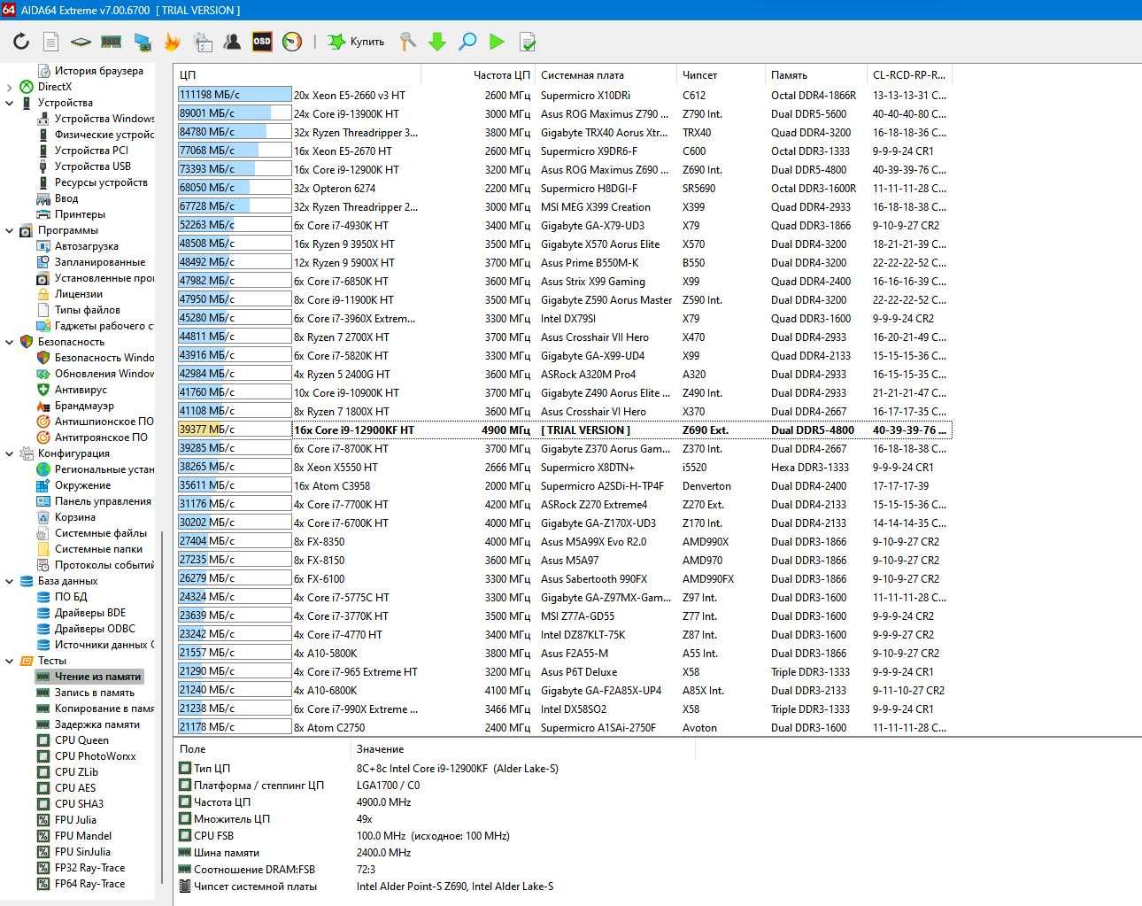Collapse the Тесты tree node
The height and width of the screenshot is (906, 1142).
pos(10,661)
